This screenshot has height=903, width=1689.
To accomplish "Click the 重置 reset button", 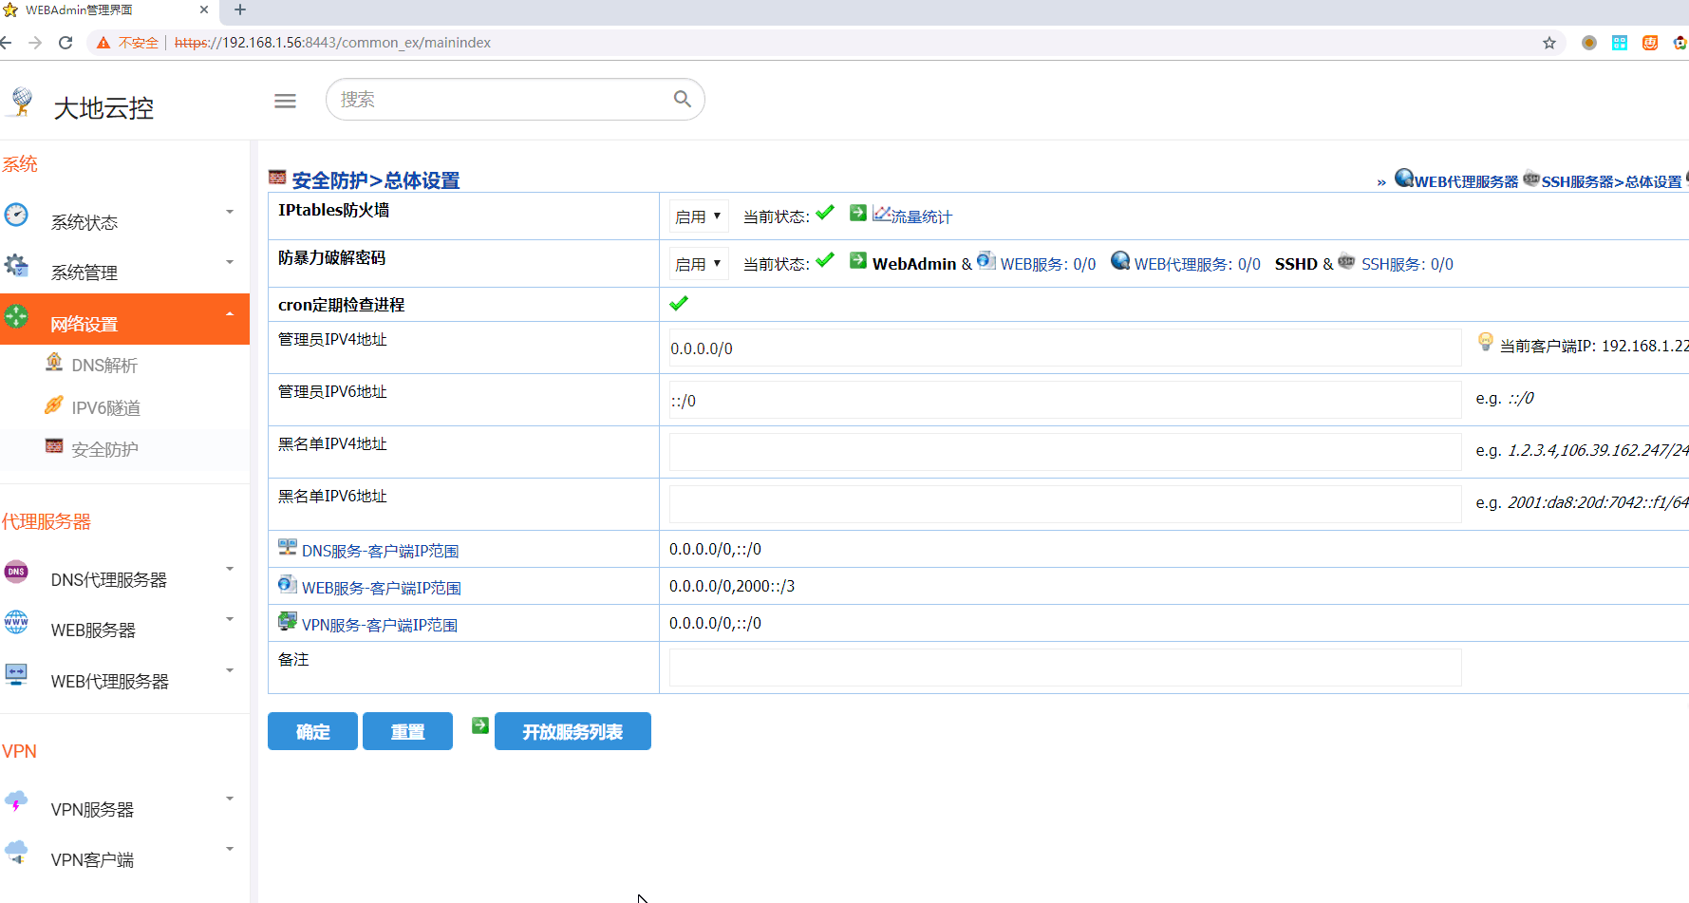I will pos(407,731).
